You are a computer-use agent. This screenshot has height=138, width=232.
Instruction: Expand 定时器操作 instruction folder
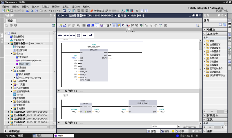point(204,48)
